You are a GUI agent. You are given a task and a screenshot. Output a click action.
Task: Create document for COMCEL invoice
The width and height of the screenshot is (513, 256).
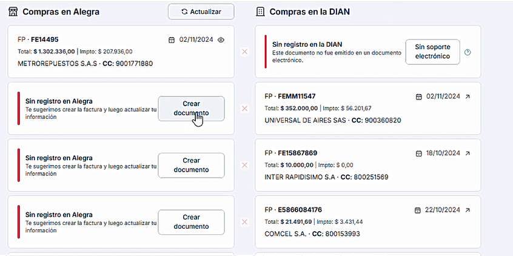coord(191,222)
